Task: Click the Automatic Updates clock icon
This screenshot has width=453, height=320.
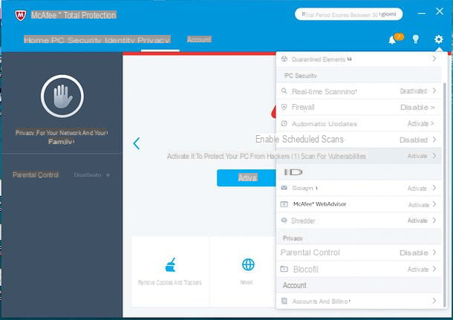Action: click(x=284, y=123)
